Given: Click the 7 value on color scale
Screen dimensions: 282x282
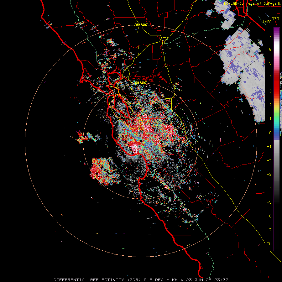Looking at the screenshot, I should [x=270, y=35].
